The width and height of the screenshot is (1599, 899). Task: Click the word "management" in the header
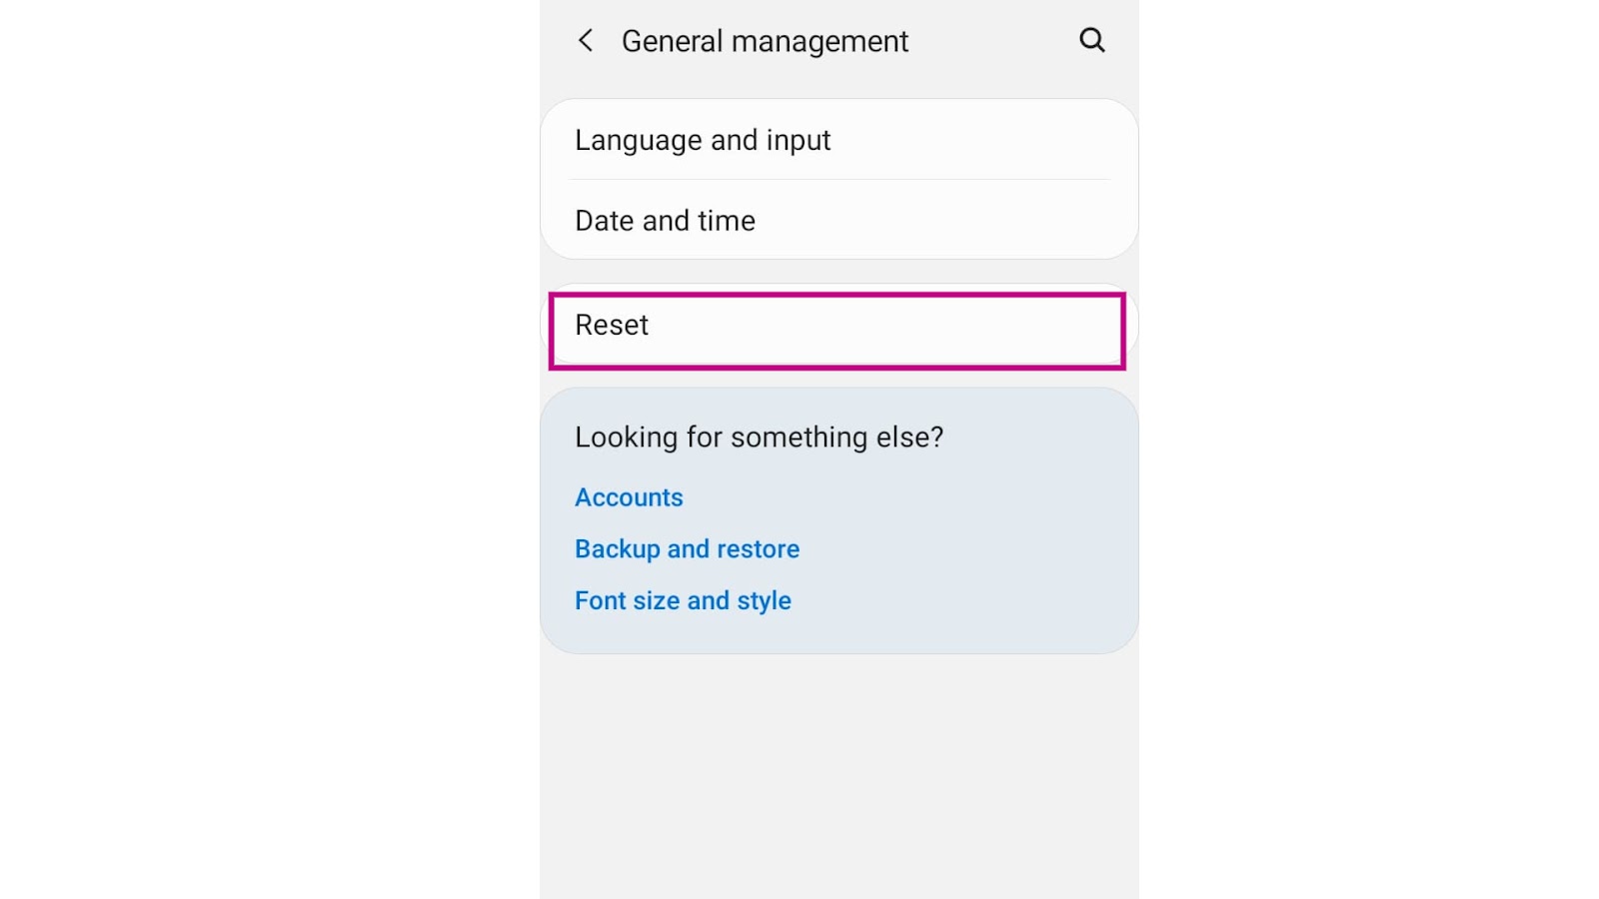[x=819, y=42]
